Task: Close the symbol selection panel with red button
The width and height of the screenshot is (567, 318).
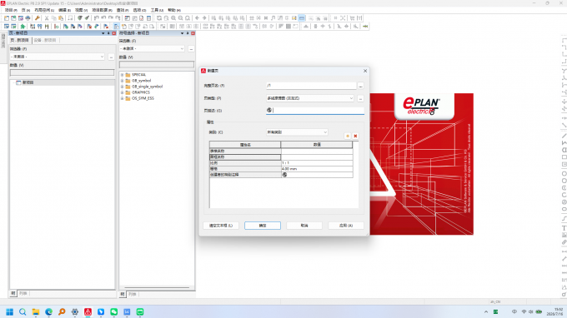Action: [x=193, y=33]
